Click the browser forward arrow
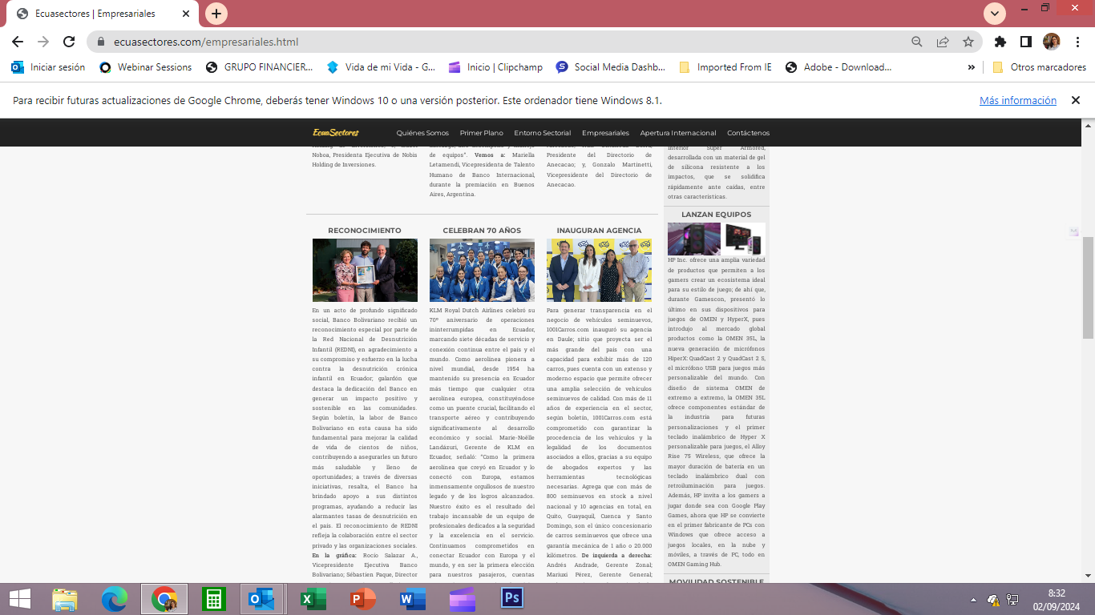The height and width of the screenshot is (615, 1095). click(43, 42)
